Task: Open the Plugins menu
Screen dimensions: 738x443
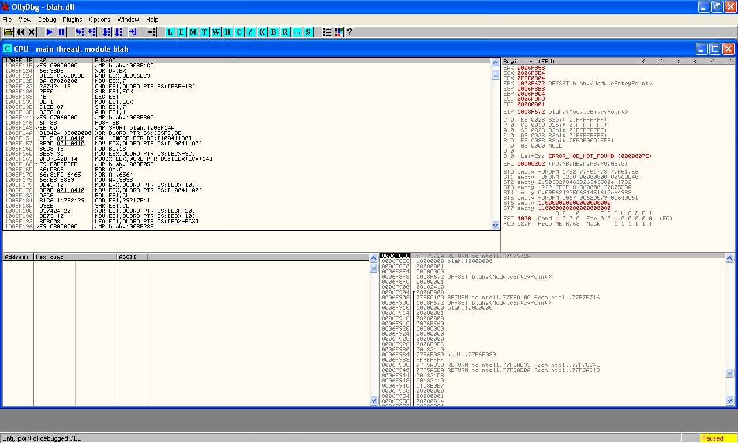Action: (73, 20)
